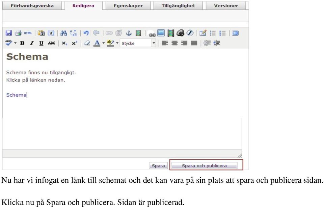The width and height of the screenshot is (324, 207).
Task: Undo the last edit
Action: [86, 33]
